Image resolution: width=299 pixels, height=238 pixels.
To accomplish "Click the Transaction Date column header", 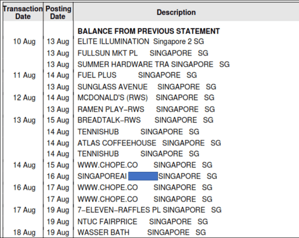I will pos(23,12).
